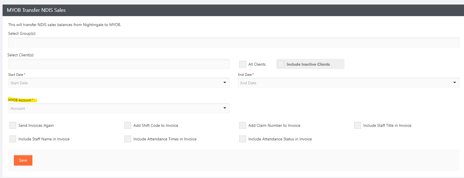Click the Select Client(s) label

pyautogui.click(x=21, y=55)
